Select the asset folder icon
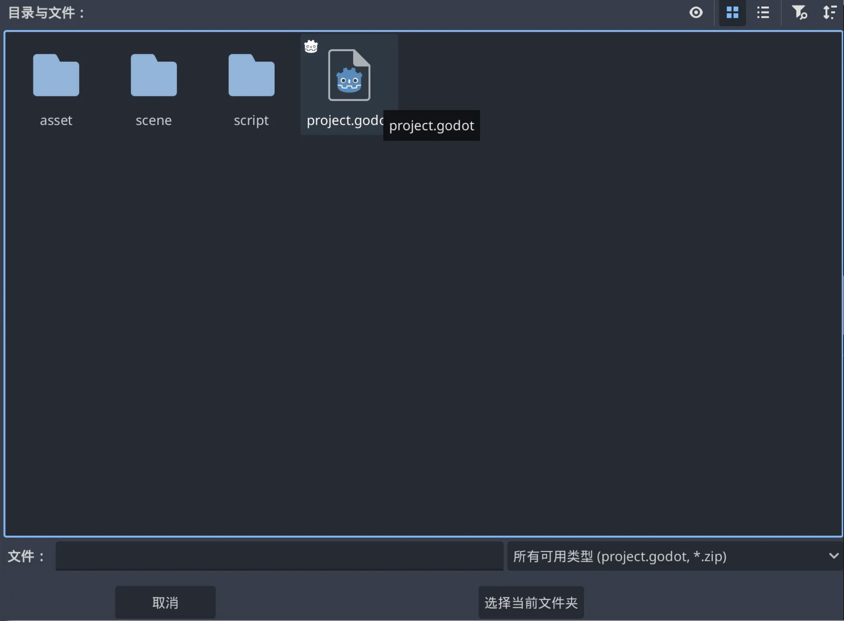 click(56, 76)
